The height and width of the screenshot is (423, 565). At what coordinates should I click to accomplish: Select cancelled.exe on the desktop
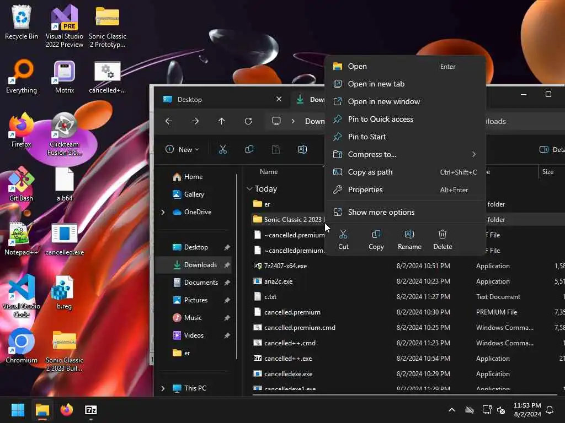[64, 238]
